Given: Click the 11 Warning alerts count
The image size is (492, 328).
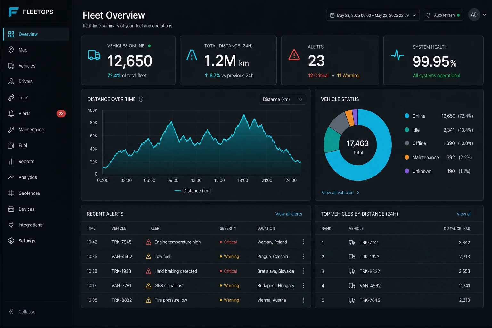Looking at the screenshot, I should (x=348, y=75).
